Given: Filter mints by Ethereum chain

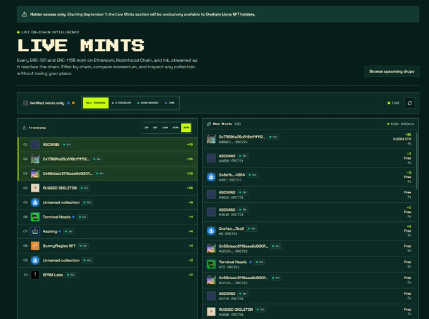Looking at the screenshot, I should tap(121, 103).
